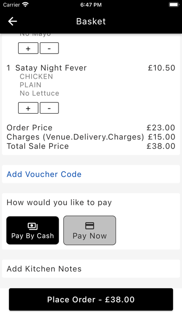Select Pay By Cash option

pyautogui.click(x=32, y=230)
